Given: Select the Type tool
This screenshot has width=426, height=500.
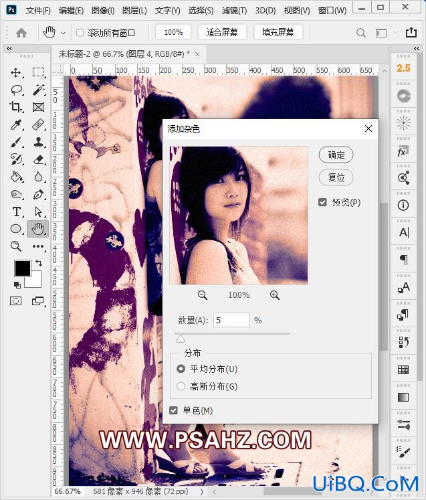Looking at the screenshot, I should (x=16, y=212).
